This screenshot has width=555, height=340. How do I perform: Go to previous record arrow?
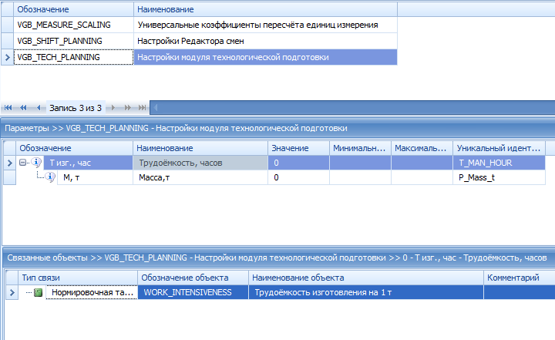38,107
